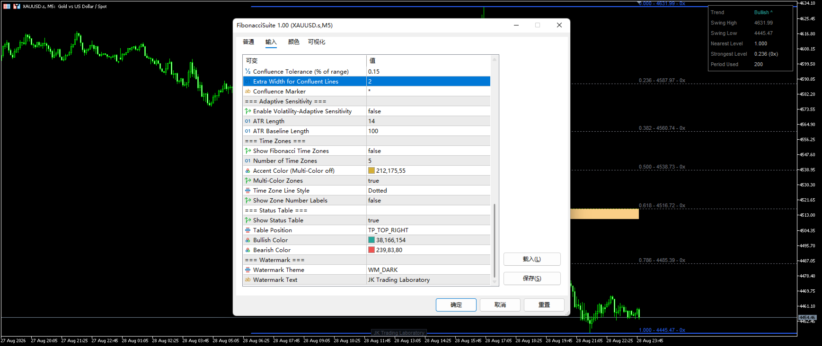Click the ATR Baseline Length integer icon
The image size is (822, 346).
click(247, 131)
